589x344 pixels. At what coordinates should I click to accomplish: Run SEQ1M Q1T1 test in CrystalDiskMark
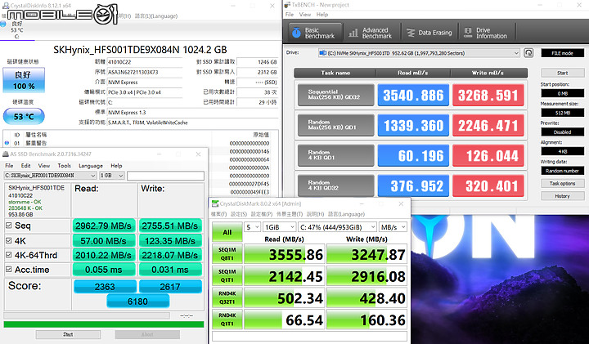click(x=227, y=276)
